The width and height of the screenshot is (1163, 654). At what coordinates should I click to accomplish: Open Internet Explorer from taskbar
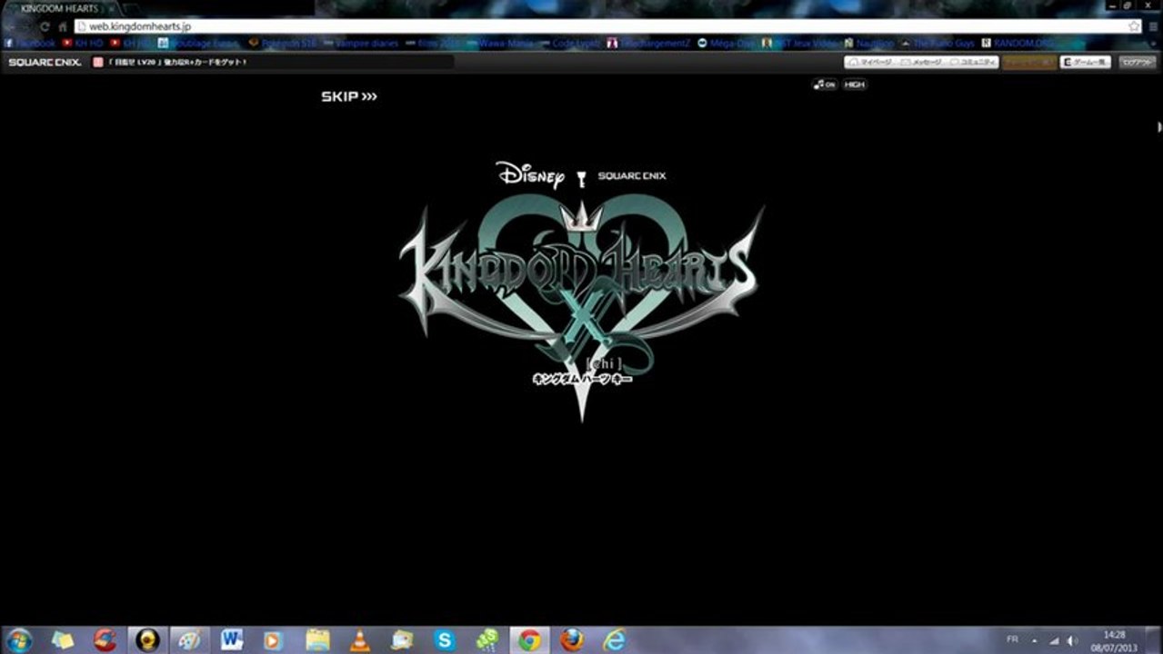[x=615, y=639]
